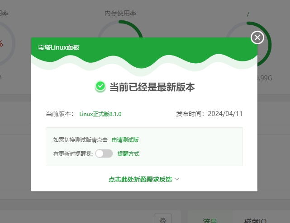
Task: Click the chevron next to 折叠需求反馈
Action: (177, 179)
